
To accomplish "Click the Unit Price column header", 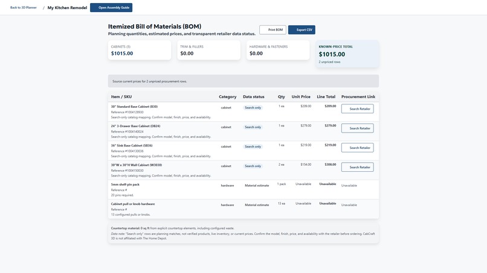I will 301,96.
